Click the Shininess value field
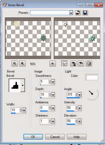Image resolution: width=105 pixels, height=145 pixels. coord(44,121)
